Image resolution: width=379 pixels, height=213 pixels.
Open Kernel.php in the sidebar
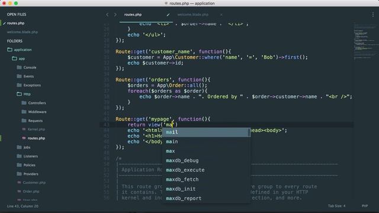36,130
